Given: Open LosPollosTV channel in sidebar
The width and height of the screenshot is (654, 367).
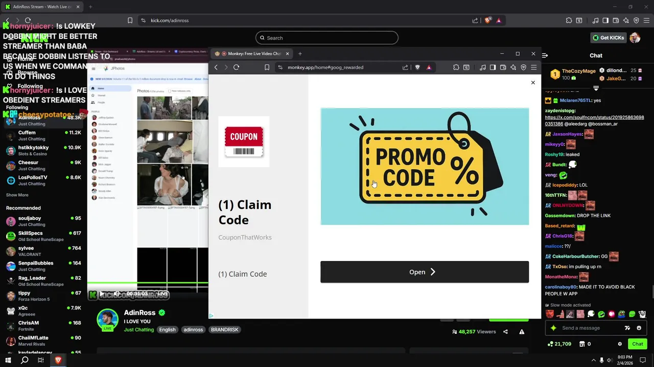Looking at the screenshot, I should tap(43, 180).
